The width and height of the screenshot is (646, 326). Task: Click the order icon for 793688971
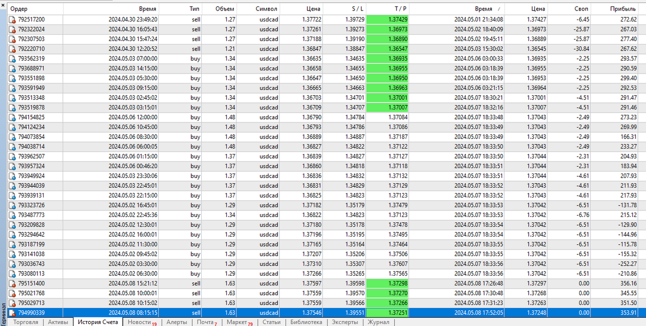pos(12,68)
